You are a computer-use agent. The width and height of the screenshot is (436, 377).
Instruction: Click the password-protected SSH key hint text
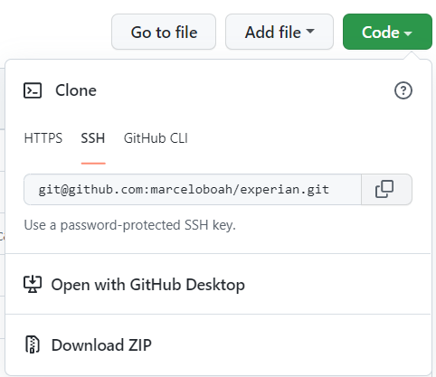tap(129, 225)
